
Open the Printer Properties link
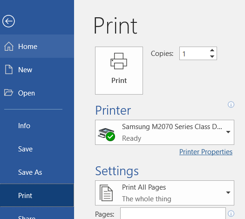click(x=206, y=152)
